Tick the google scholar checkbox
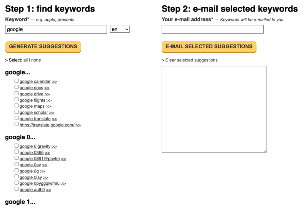 point(17,112)
